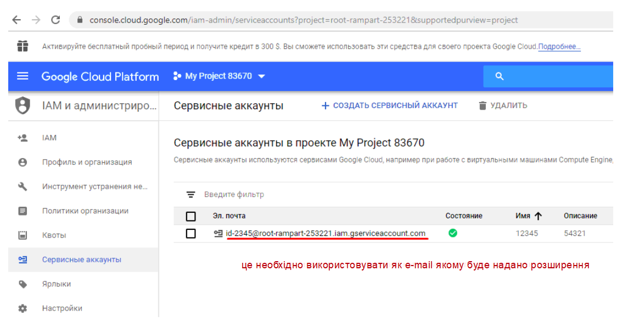
Task: Click the Сервисные аккаунты page title
Action: pos(228,105)
